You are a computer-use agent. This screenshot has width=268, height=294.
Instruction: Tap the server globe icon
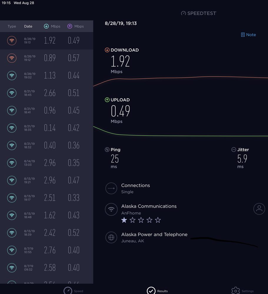tap(111, 238)
